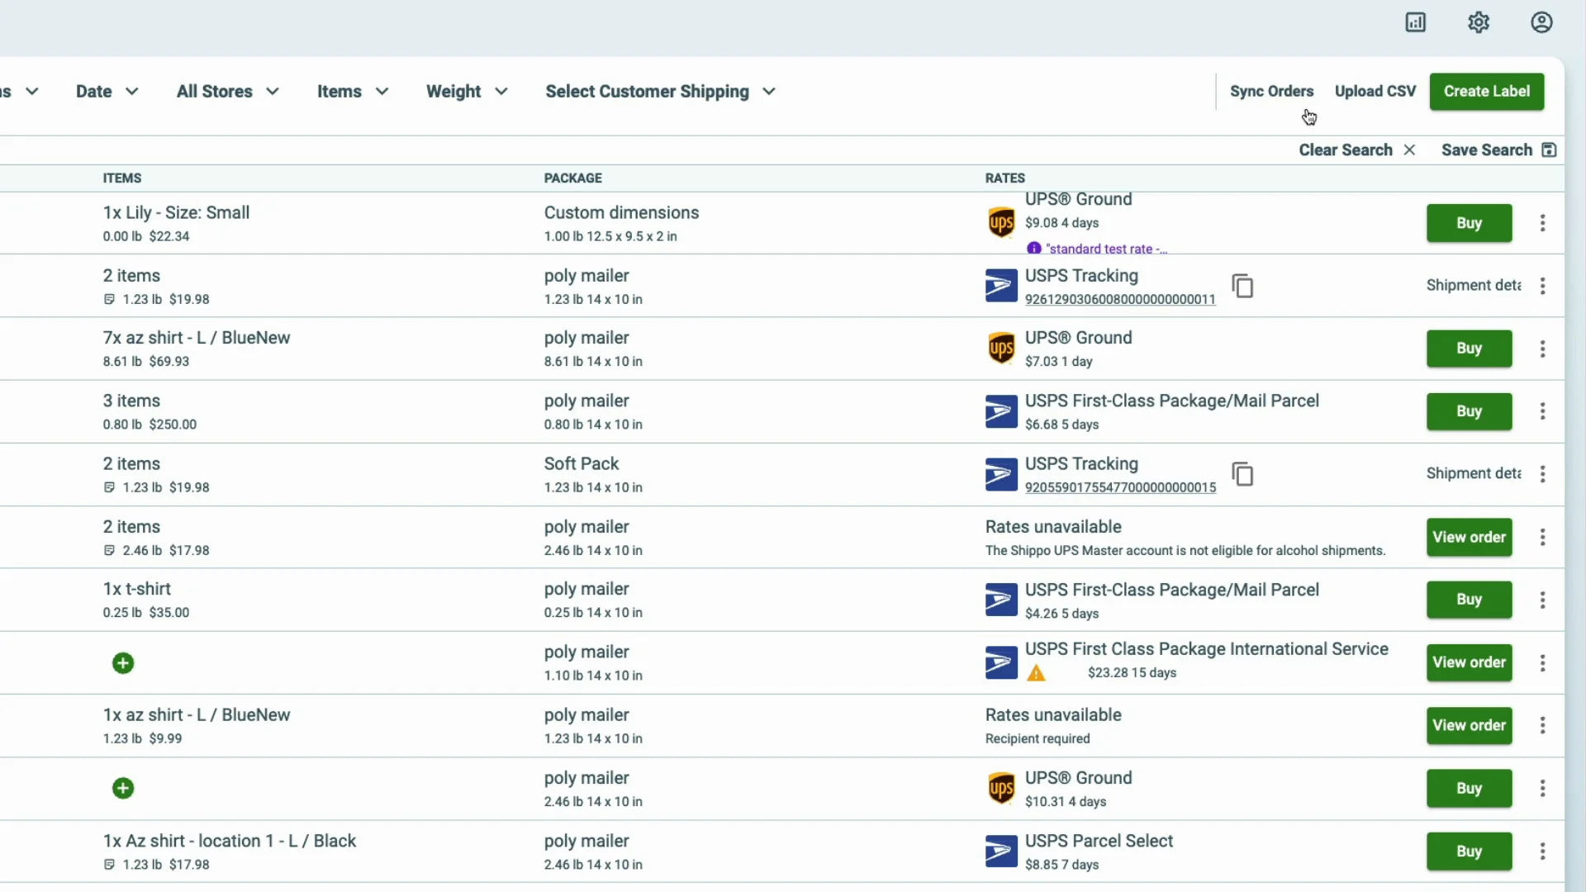Expand the partially hidden leftmost filter chevron
1586x892 pixels.
point(31,92)
